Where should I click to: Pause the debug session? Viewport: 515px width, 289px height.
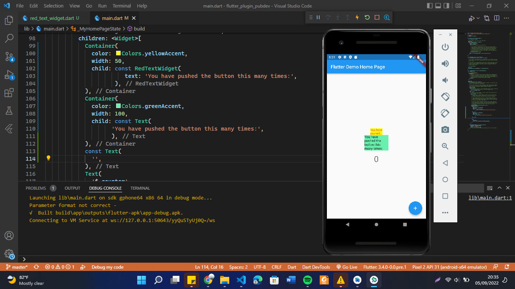(x=318, y=17)
